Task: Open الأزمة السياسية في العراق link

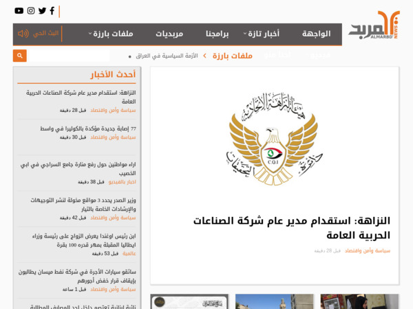Action: point(167,56)
